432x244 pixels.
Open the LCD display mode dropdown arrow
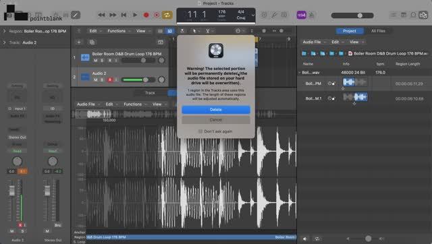coord(252,15)
